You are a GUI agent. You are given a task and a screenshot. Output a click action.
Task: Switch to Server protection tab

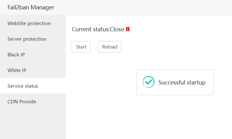click(27, 39)
